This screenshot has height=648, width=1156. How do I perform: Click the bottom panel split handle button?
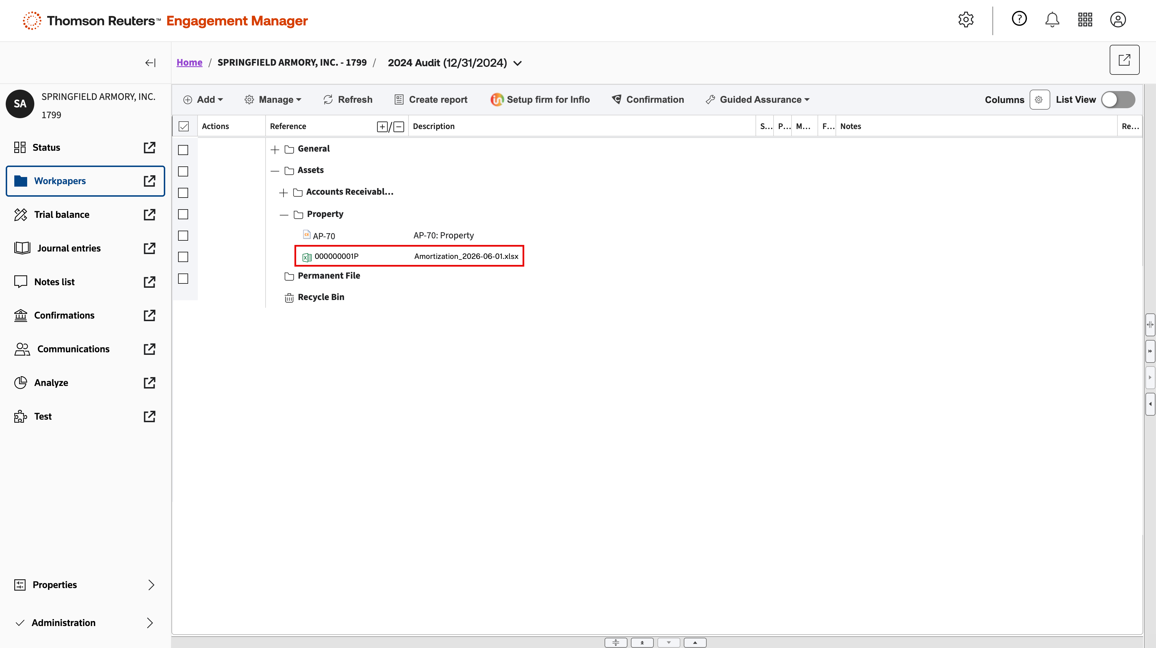pyautogui.click(x=616, y=643)
